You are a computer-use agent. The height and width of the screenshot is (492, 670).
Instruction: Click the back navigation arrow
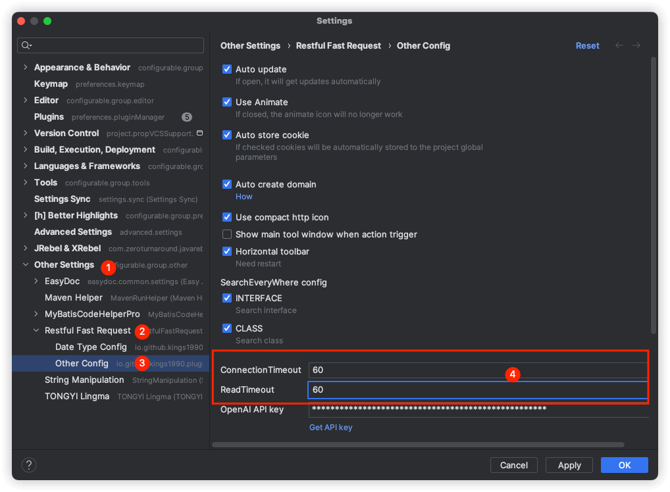tap(619, 45)
